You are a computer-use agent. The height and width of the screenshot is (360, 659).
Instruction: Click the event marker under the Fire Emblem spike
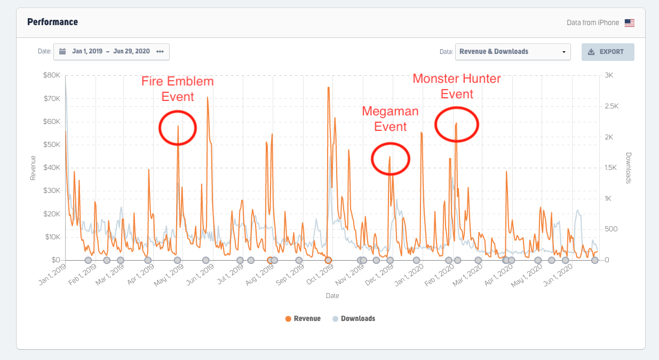(177, 260)
